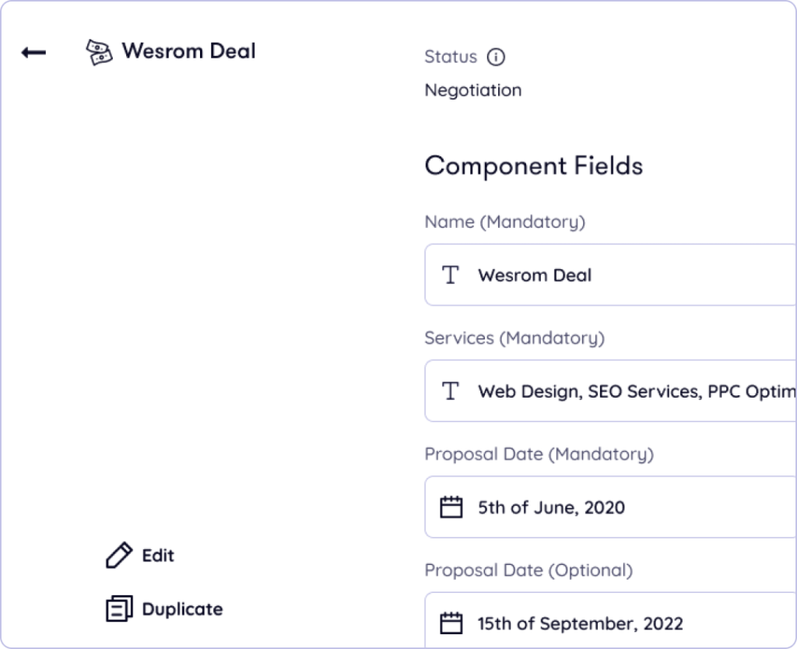Select the 5th of June, 2020 date value
The image size is (797, 649).
551,507
